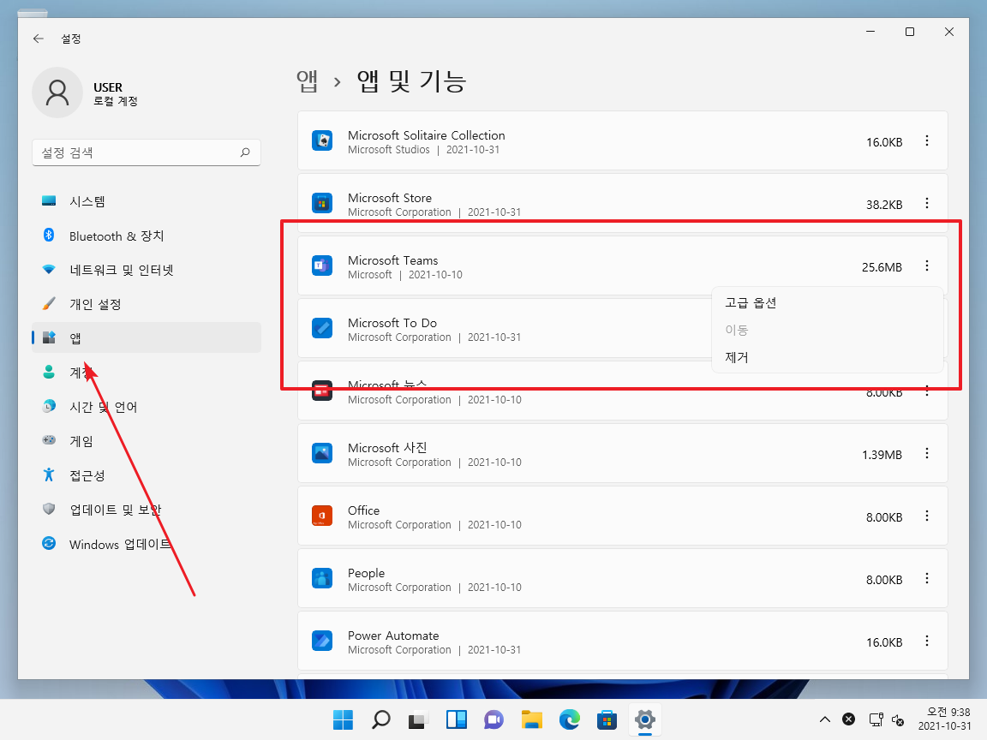Click the 38.2KB size value
The width and height of the screenshot is (987, 740).
coord(884,205)
